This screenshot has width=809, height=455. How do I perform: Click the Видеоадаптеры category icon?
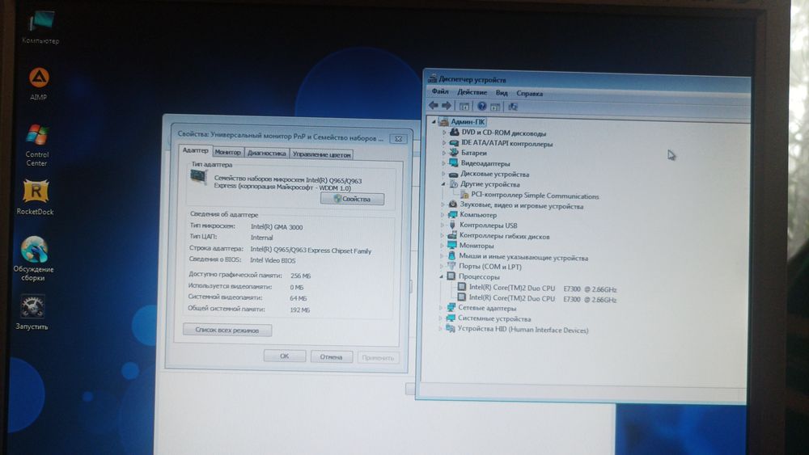[454, 162]
